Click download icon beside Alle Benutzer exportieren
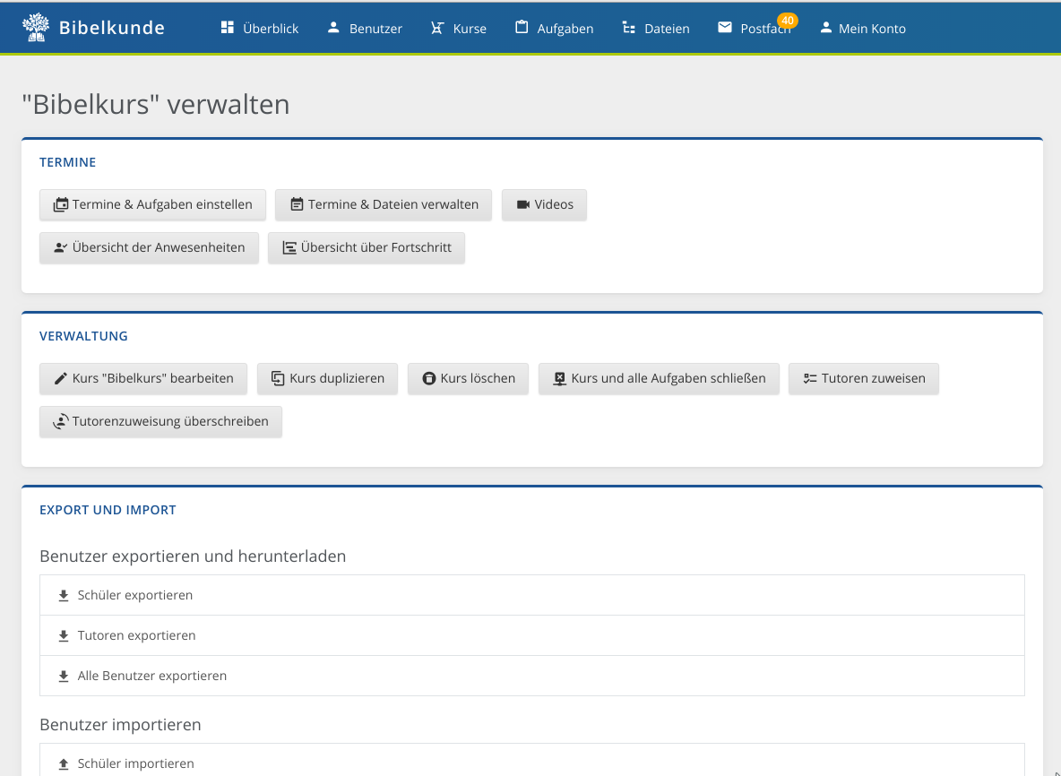This screenshot has height=776, width=1061. click(64, 677)
